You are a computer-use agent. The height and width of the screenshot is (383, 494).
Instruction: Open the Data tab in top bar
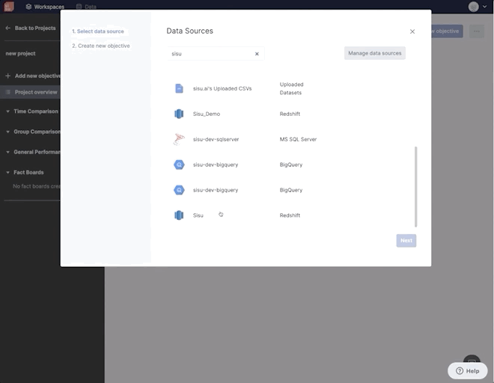click(86, 7)
